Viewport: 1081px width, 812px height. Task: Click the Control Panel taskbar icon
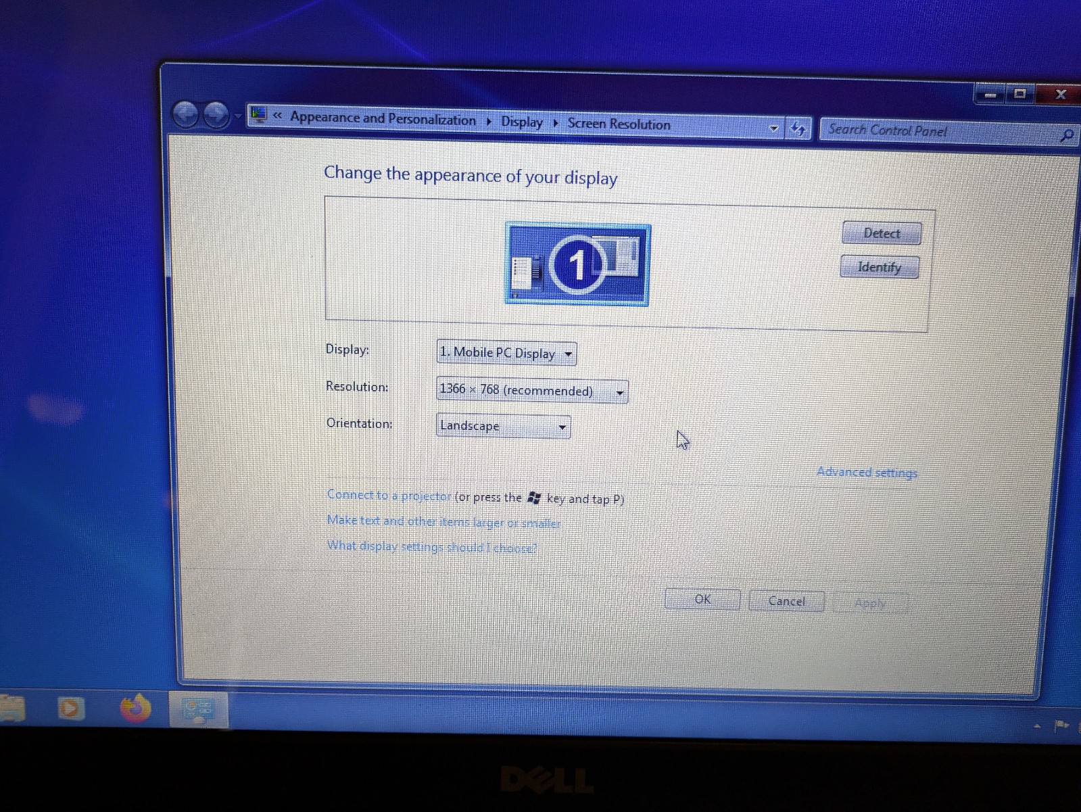(199, 710)
